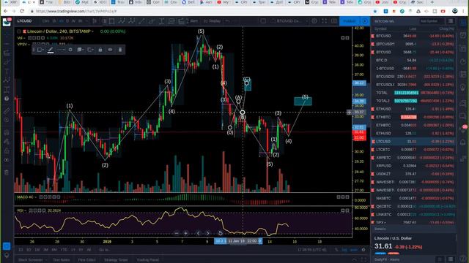The height and width of the screenshot is (263, 469).
Task: Open Trading Panel tab at bottom
Action: pyautogui.click(x=147, y=260)
